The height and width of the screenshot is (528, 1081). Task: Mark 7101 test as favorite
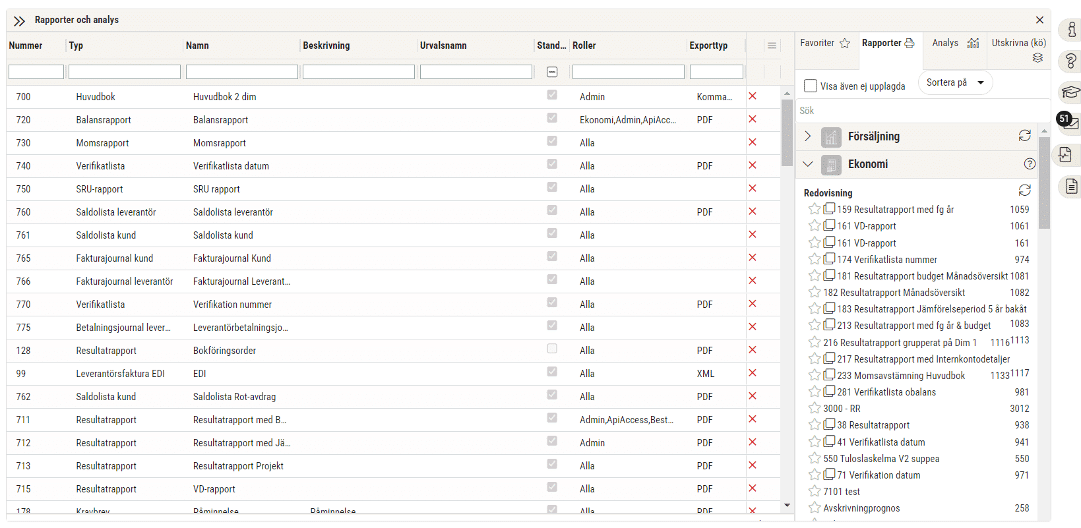tap(815, 491)
